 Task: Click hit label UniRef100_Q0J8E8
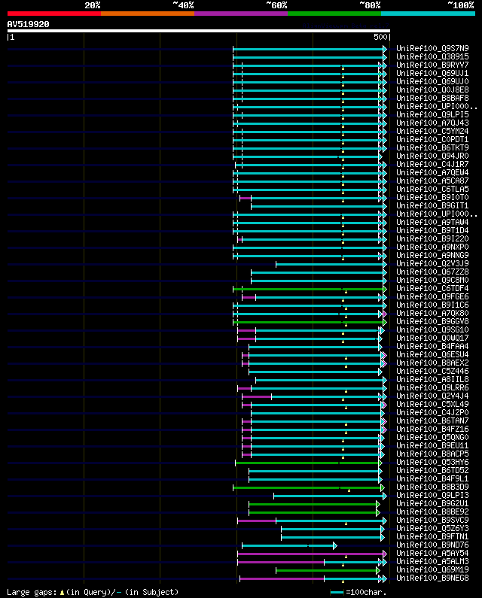click(432, 90)
